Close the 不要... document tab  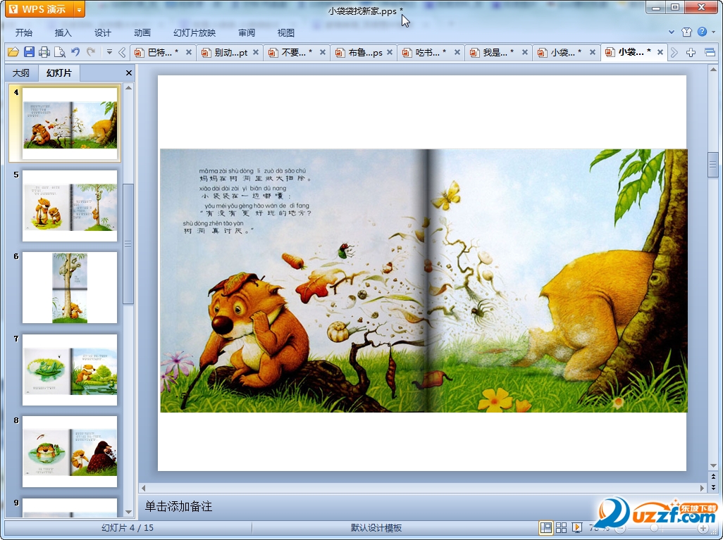point(323,53)
